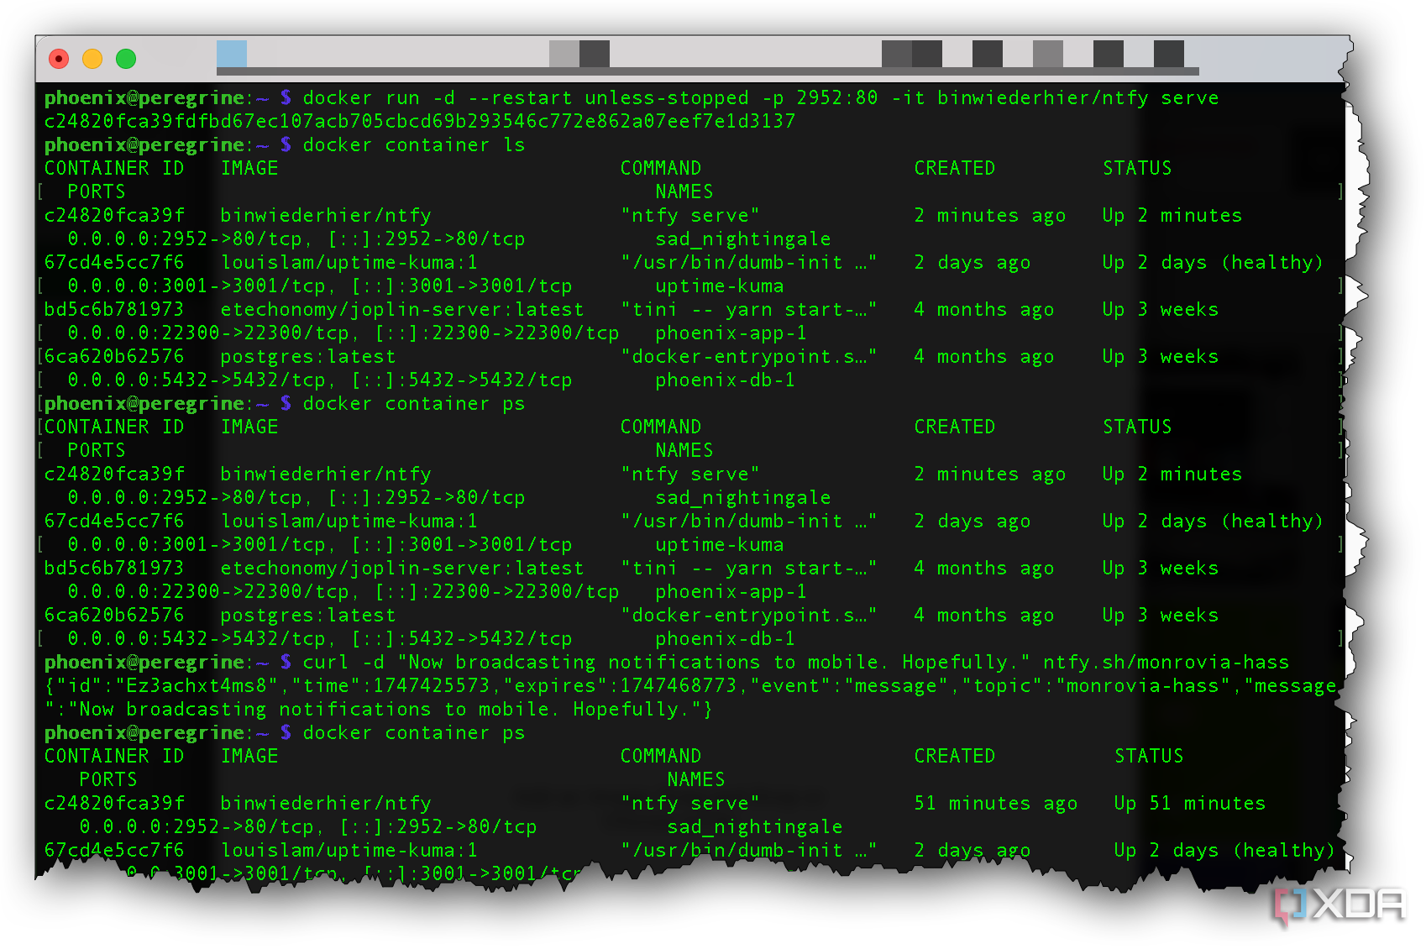
Task: Click 'phoenix-db-1' in the docker container ls listing
Action: point(726,380)
